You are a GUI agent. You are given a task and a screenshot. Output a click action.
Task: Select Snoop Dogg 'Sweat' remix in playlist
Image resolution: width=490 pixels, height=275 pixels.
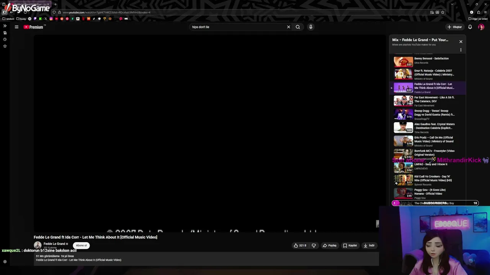428,114
